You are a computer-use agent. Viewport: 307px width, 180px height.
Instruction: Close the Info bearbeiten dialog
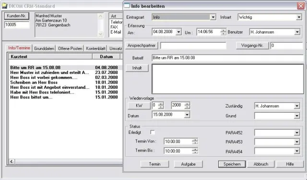tap(301, 6)
